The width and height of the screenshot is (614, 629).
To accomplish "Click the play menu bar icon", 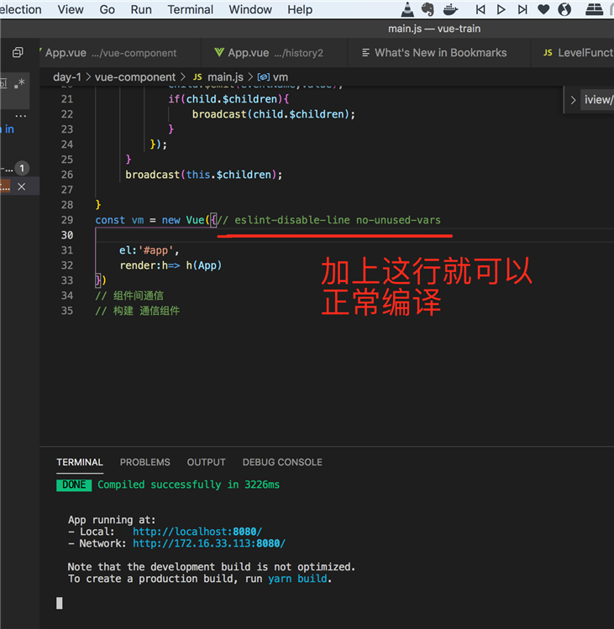I will [501, 9].
